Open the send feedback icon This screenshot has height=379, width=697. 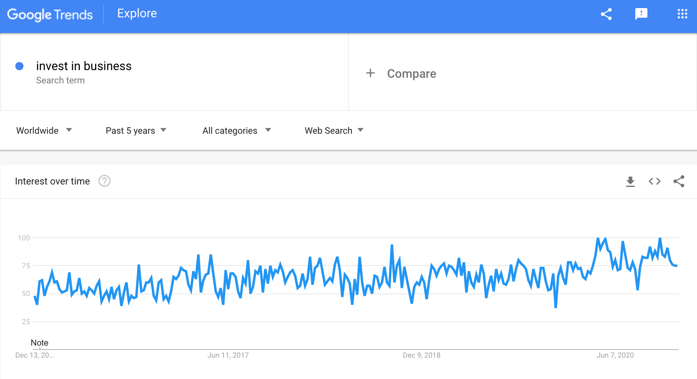[x=641, y=14]
